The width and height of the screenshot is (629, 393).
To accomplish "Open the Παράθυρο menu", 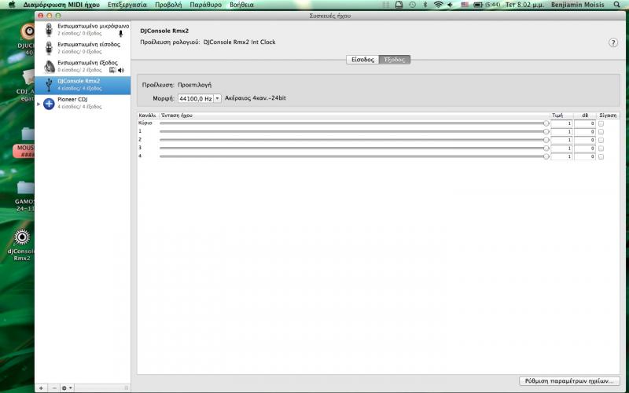I will (x=205, y=5).
